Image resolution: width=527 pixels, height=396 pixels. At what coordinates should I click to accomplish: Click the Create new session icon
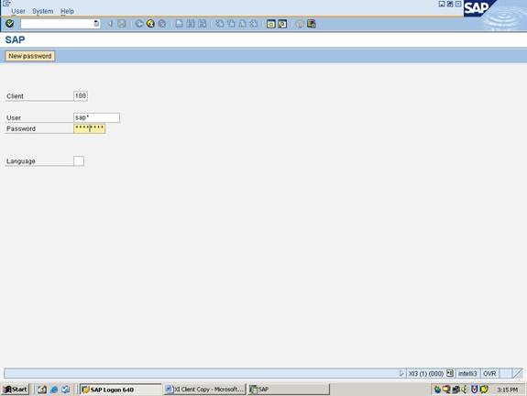(x=271, y=24)
